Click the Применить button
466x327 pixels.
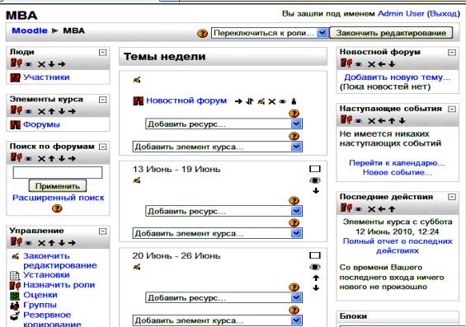point(58,186)
